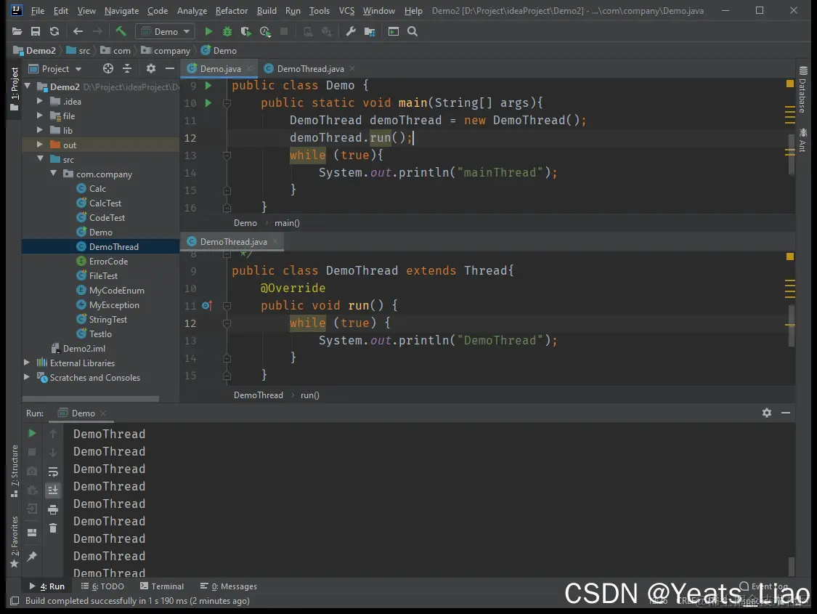Rerun Demo in Run panel
Image resolution: width=817 pixels, height=614 pixels.
pos(32,433)
